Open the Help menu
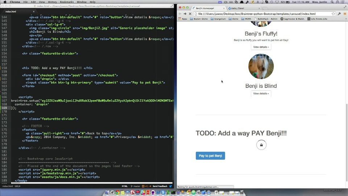The height and width of the screenshot is (196, 348). coord(92,2)
